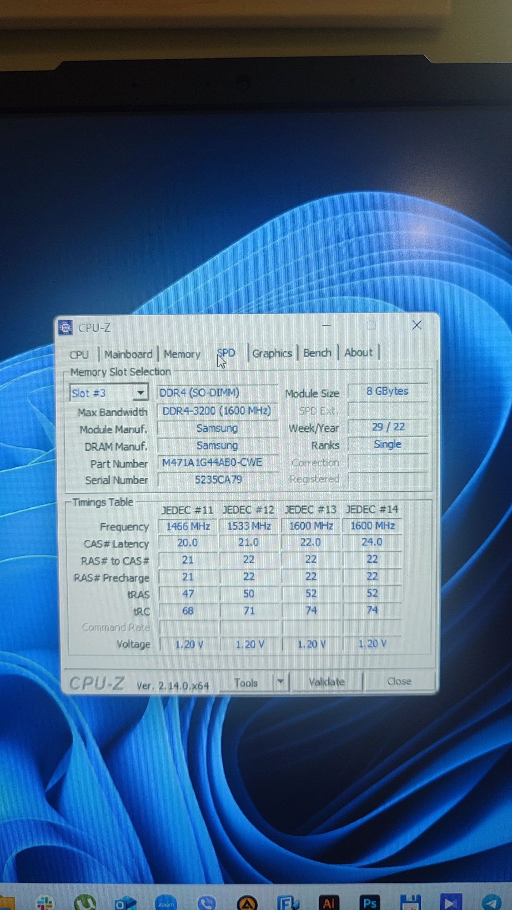This screenshot has height=910, width=512.
Task: Click the Tools button
Action: [x=246, y=682]
